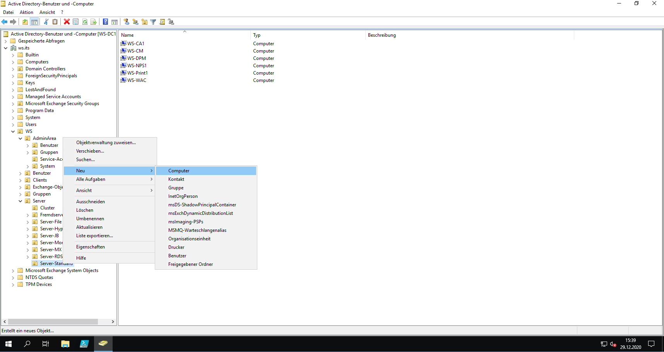Open Alle Aufgaben submenu
This screenshot has width=664, height=352.
(110, 179)
